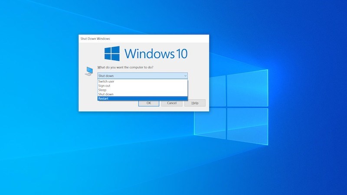Click the "Shut down" combo box field
Viewport: 347px width, 195px height.
139,76
